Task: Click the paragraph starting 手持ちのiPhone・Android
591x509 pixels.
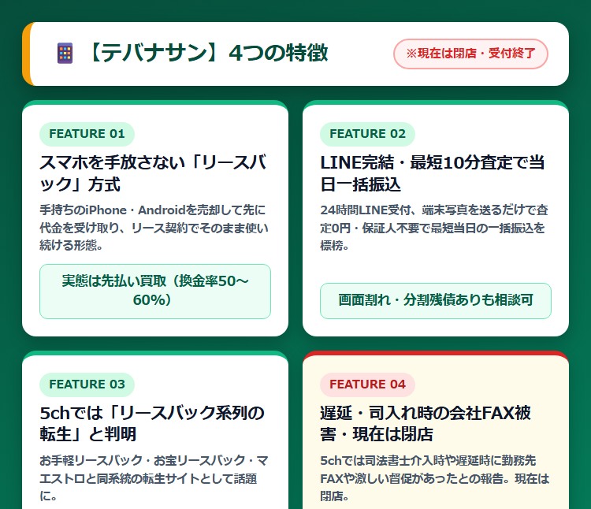Action: point(154,228)
